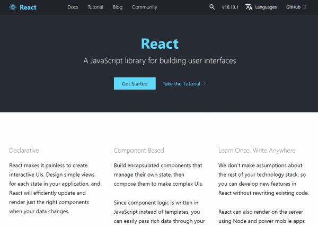The image size is (318, 226).
Task: Open the Languages link
Action: tap(266, 7)
